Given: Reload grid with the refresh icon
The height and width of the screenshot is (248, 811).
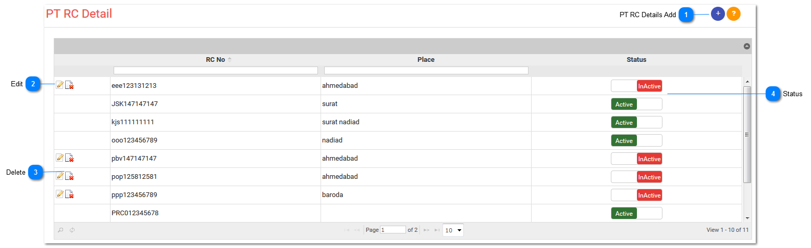Looking at the screenshot, I should tap(72, 230).
